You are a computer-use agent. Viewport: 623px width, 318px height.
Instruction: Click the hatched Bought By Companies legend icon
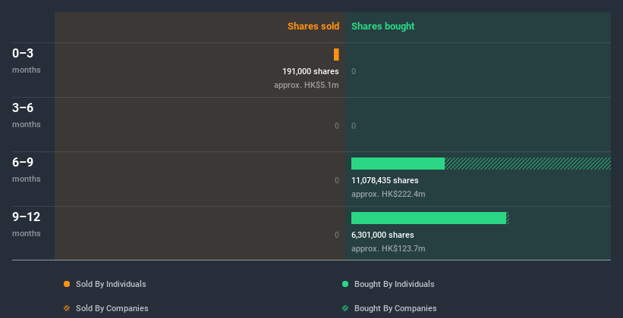pyautogui.click(x=345, y=308)
